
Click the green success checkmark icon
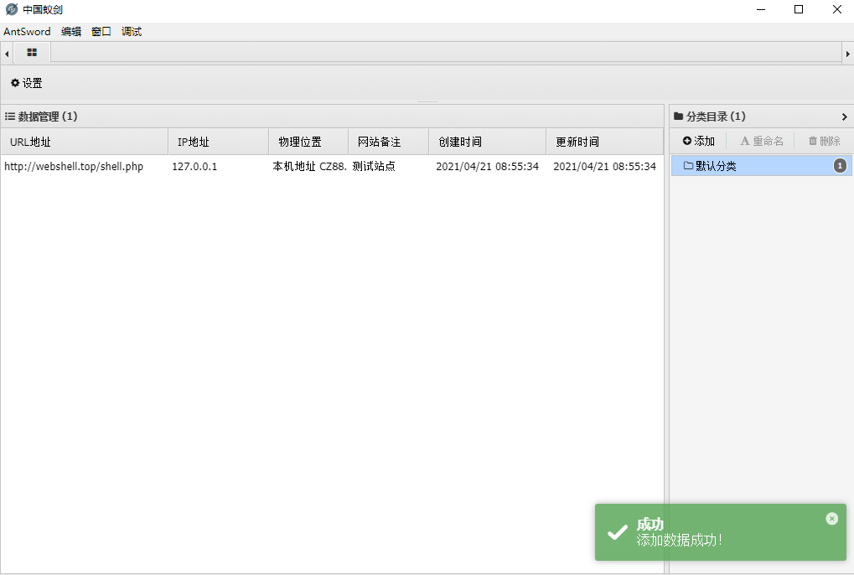coord(618,532)
